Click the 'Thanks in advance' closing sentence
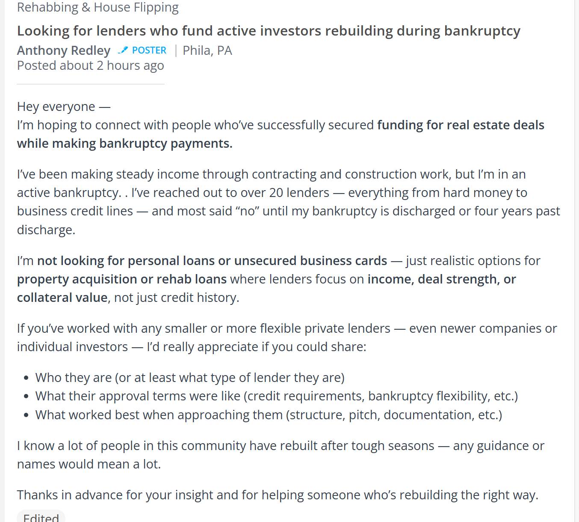 [x=278, y=495]
